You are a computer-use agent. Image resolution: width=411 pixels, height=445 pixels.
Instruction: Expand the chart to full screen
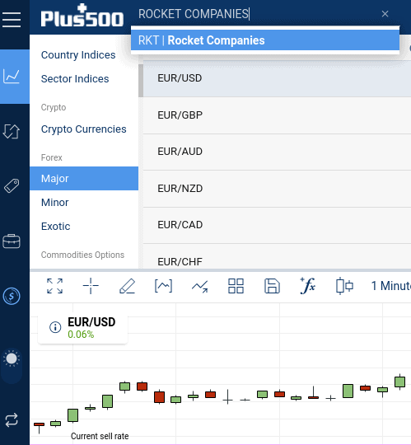click(x=54, y=286)
